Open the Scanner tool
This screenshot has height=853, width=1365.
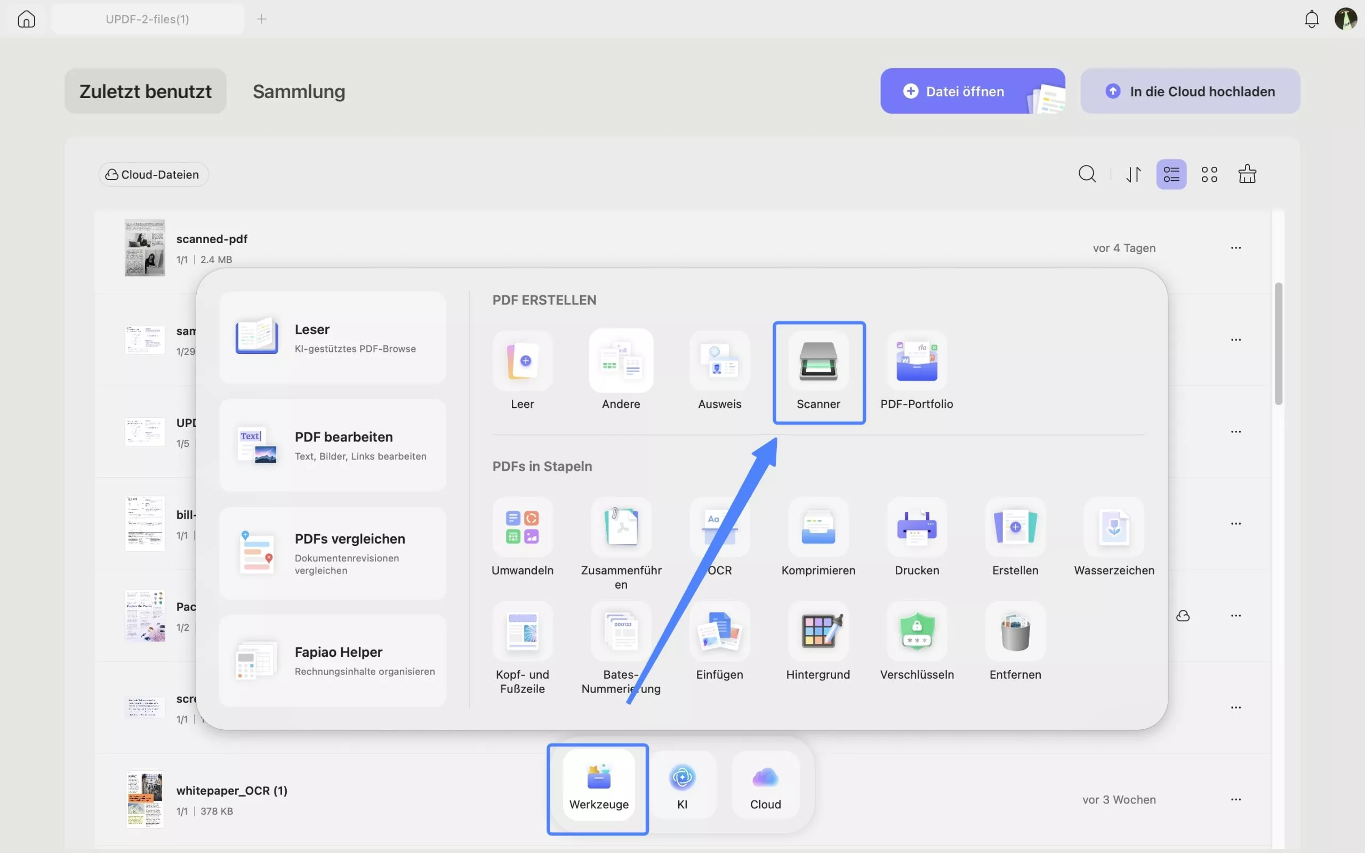818,362
